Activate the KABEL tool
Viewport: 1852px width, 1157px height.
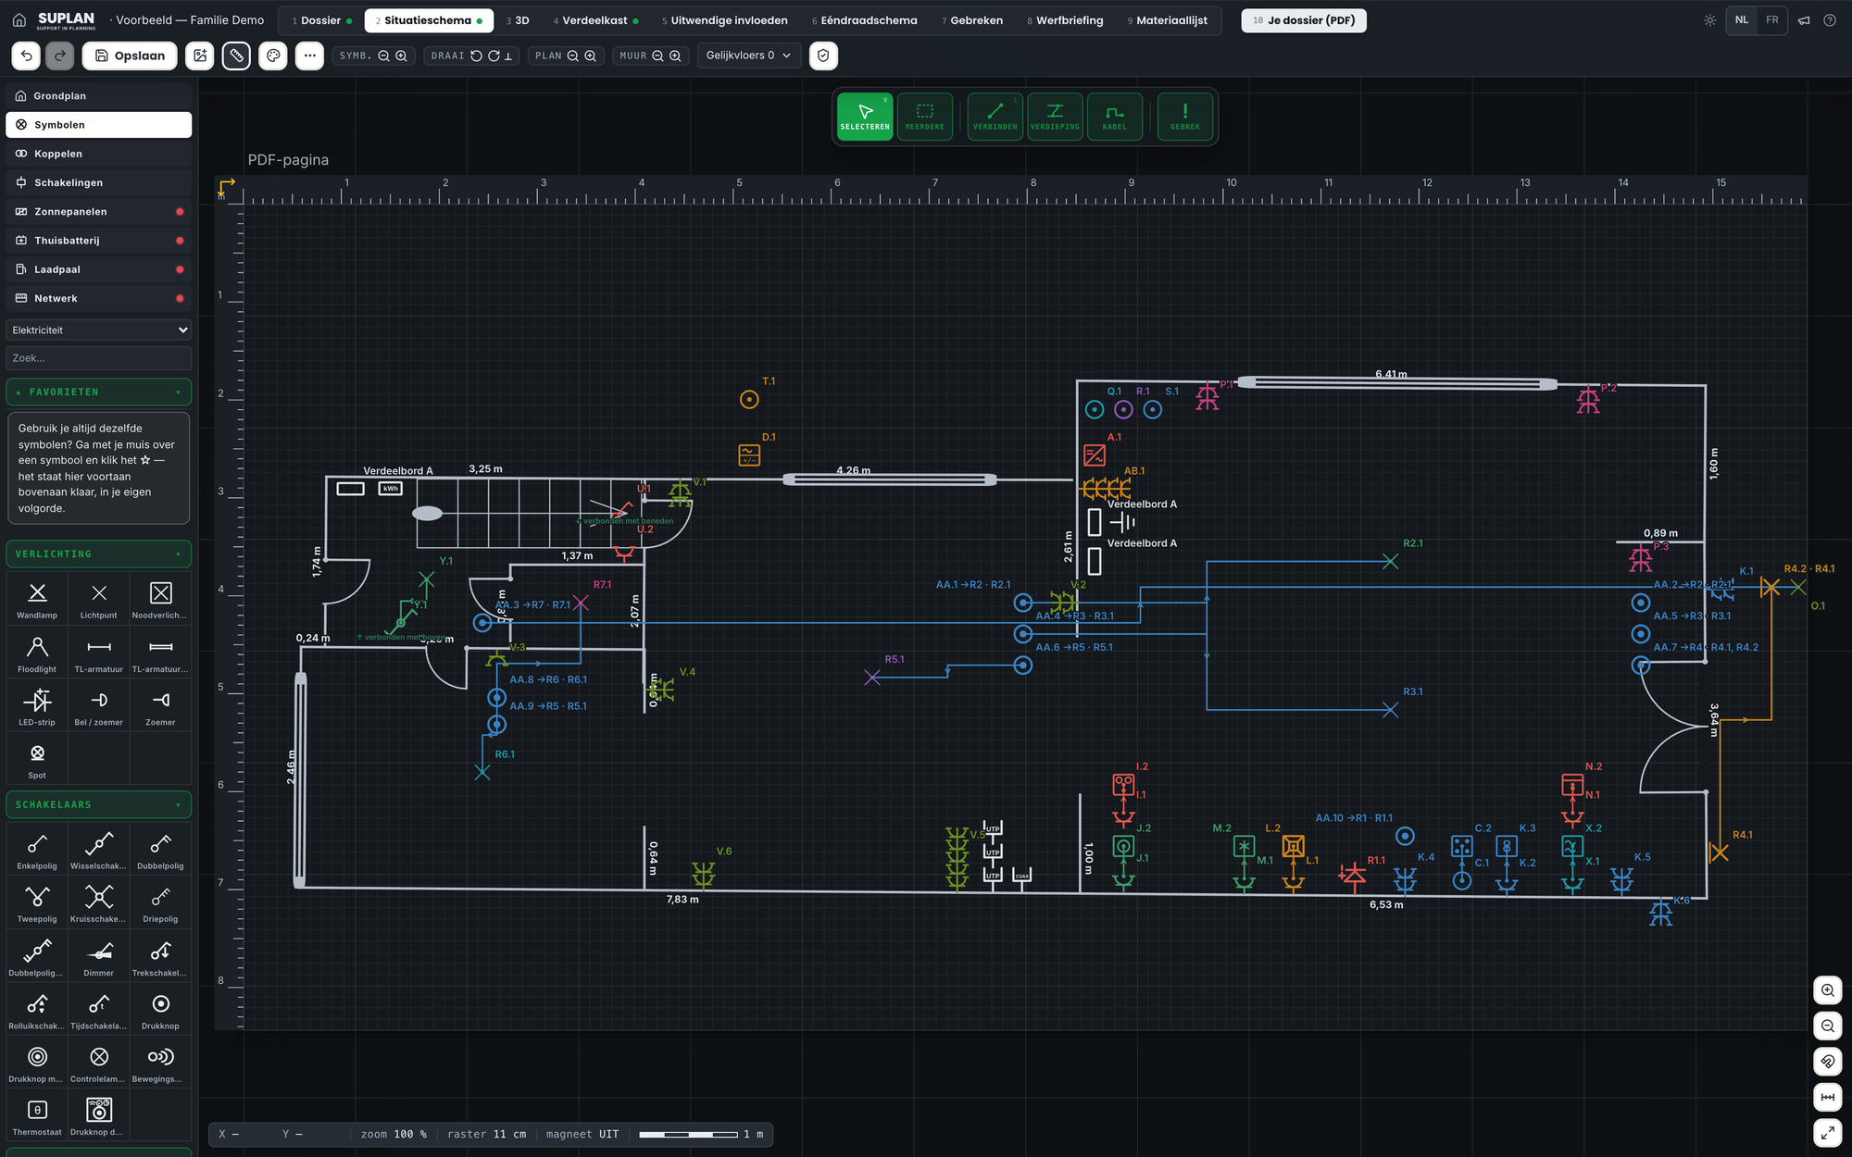coord(1115,117)
